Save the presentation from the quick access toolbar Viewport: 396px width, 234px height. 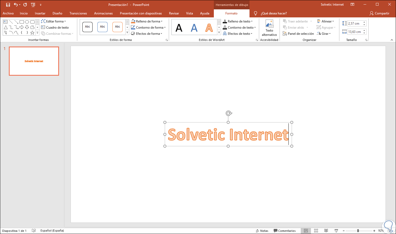tap(8, 5)
